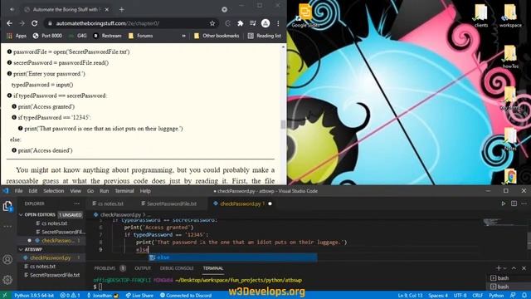The width and height of the screenshot is (531, 299).
Task: Open Chrome extensions puzzle icon
Action: coord(240,23)
